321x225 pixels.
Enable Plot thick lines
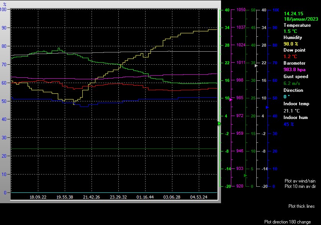[301, 206]
